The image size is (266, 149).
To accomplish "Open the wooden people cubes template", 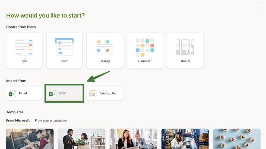I will pos(237,139).
